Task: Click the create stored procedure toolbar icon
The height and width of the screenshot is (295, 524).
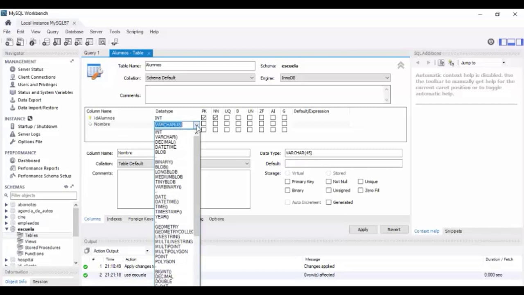Action: click(x=79, y=42)
